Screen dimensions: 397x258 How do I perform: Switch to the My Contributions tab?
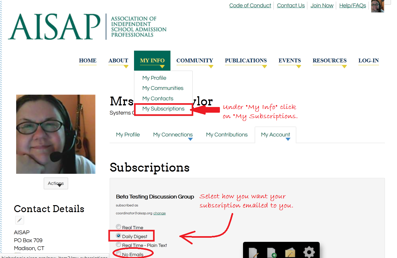click(x=227, y=135)
